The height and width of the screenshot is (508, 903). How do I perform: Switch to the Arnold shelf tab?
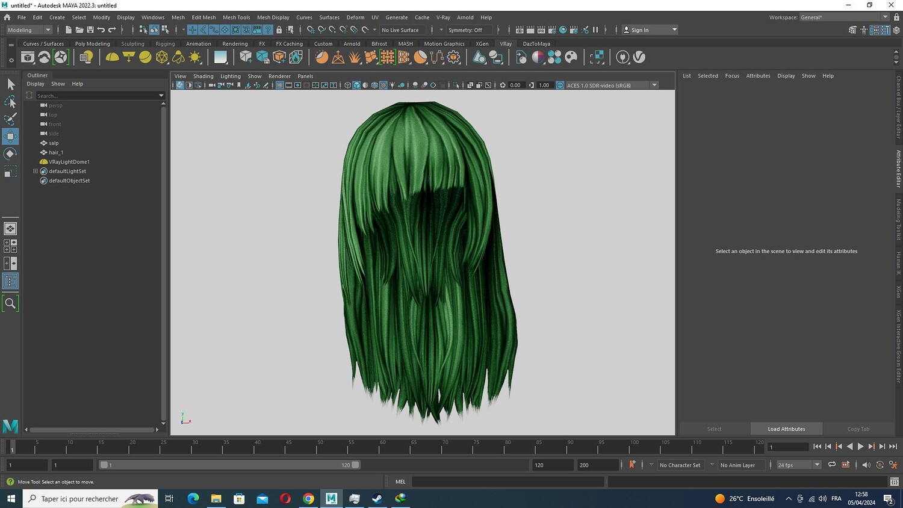[352, 44]
